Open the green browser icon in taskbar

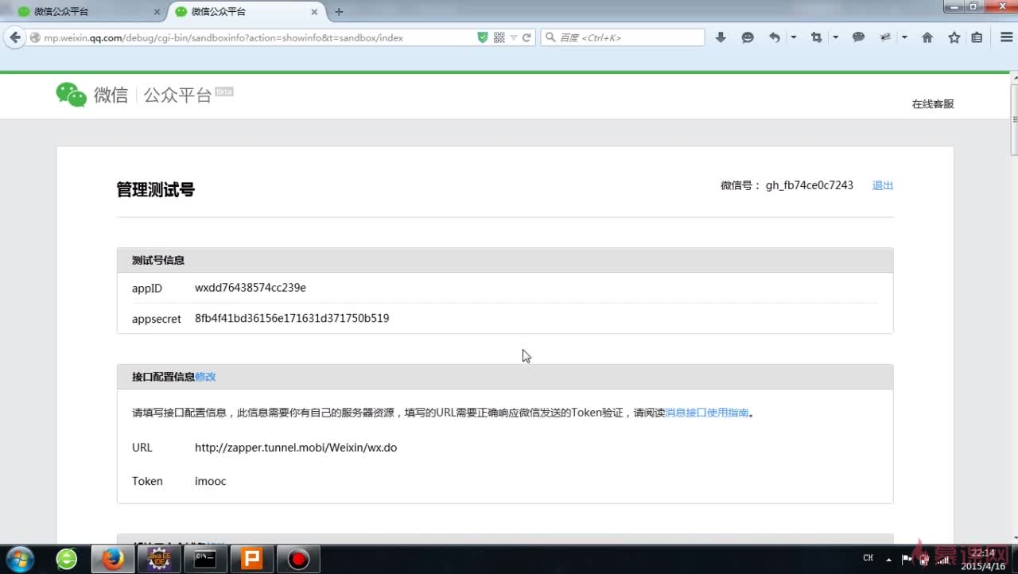coord(67,559)
